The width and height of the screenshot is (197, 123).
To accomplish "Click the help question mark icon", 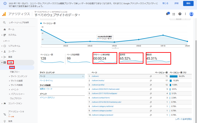I will tap(180, 14).
